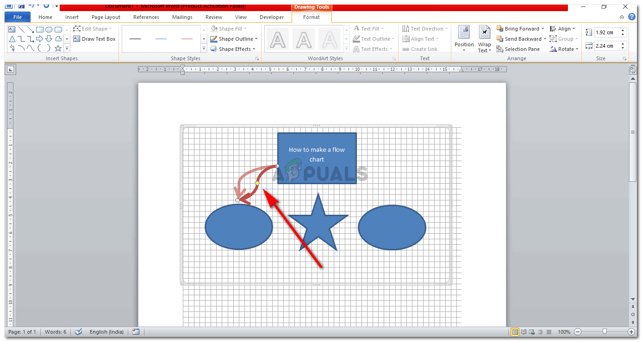642x342 pixels.
Task: Switch to Print Layout view
Action: pos(515,332)
